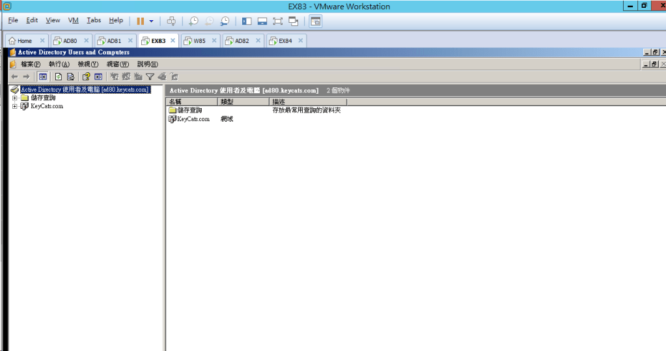Take a VM snapshot using the clock-plus icon

pos(193,21)
